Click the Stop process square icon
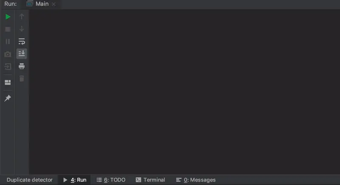Image resolution: width=340 pixels, height=185 pixels. pos(8,29)
